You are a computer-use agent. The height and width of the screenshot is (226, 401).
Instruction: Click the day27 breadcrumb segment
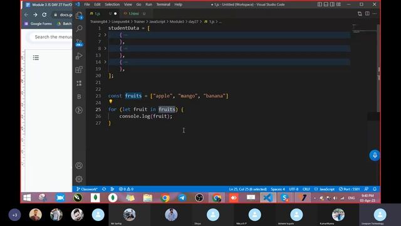pyautogui.click(x=194, y=21)
